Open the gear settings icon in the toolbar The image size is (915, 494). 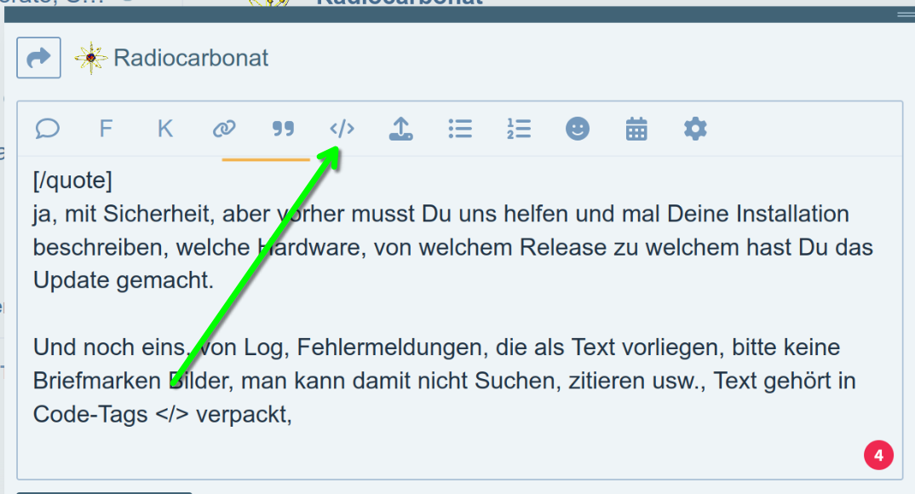[695, 129]
